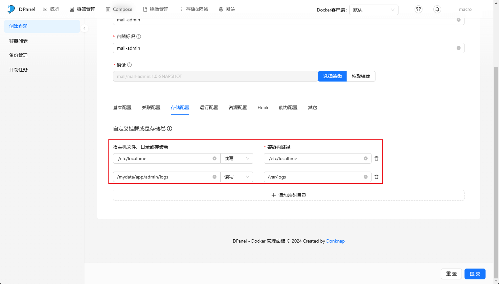This screenshot has width=499, height=284.
Task: Click 添加映射目录 to add a mapping
Action: [288, 195]
